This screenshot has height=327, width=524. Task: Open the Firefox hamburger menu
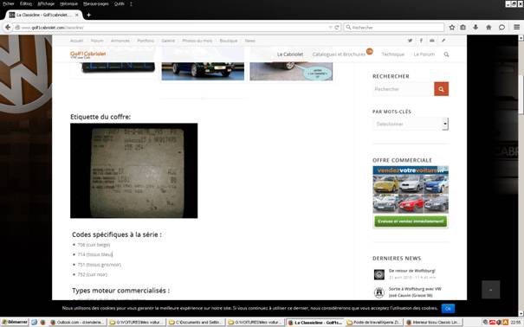517,28
